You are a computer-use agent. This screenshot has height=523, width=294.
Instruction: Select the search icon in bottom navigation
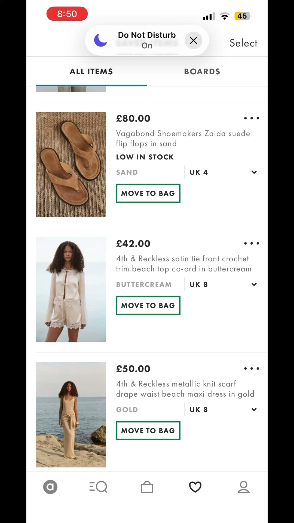[99, 487]
